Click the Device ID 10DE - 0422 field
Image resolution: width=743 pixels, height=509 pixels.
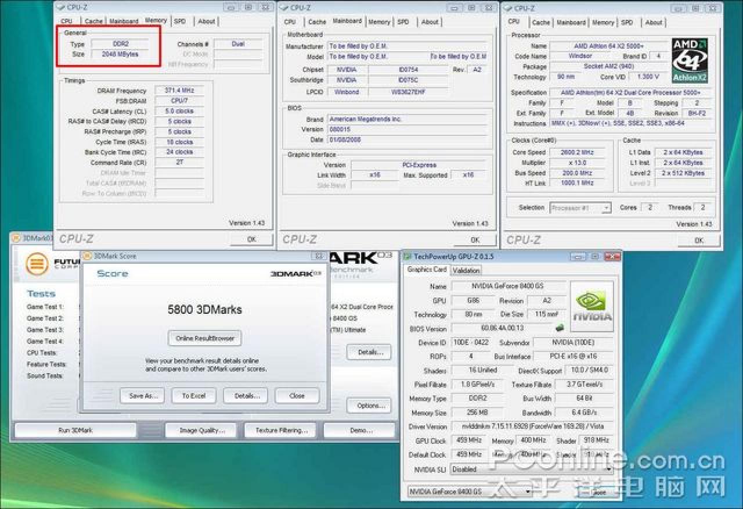coord(471,343)
